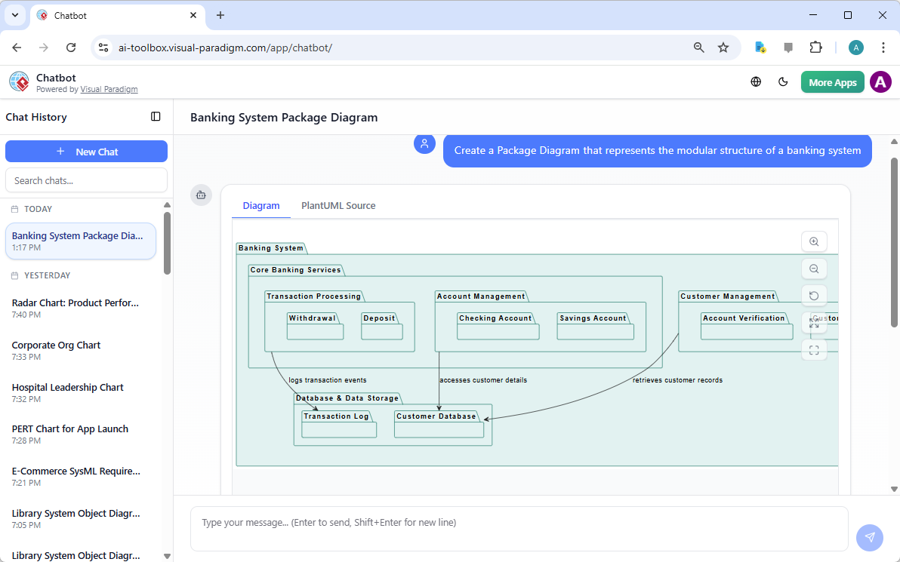Click the browser extensions puzzle icon
The image size is (900, 562).
point(816,47)
